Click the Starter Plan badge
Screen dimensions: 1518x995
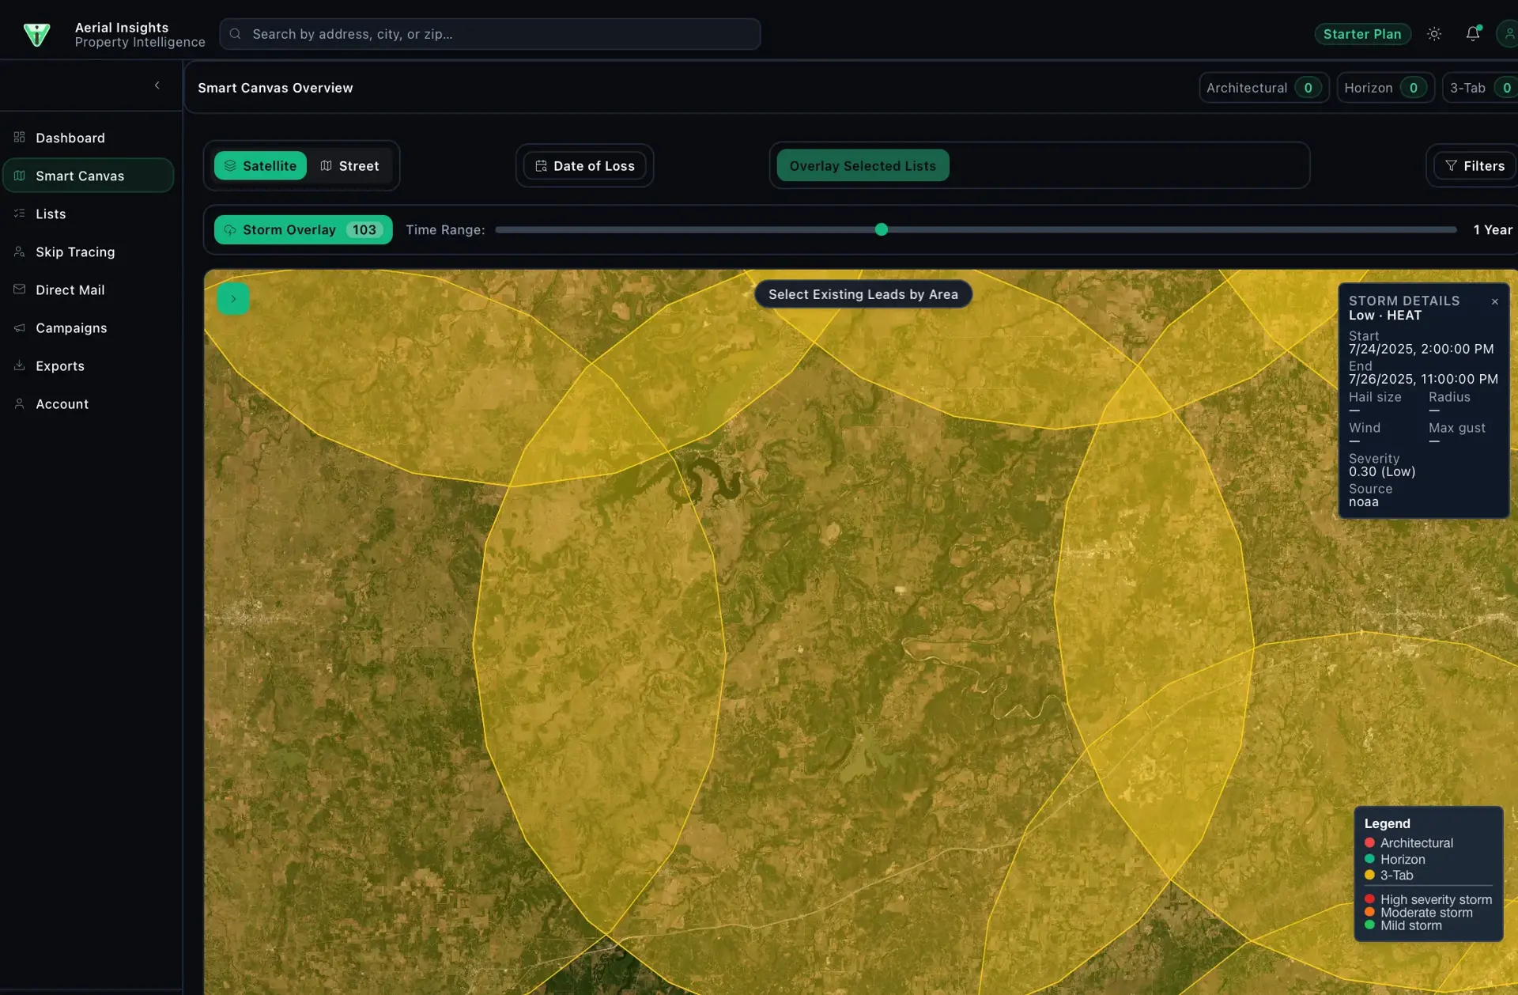click(x=1362, y=34)
